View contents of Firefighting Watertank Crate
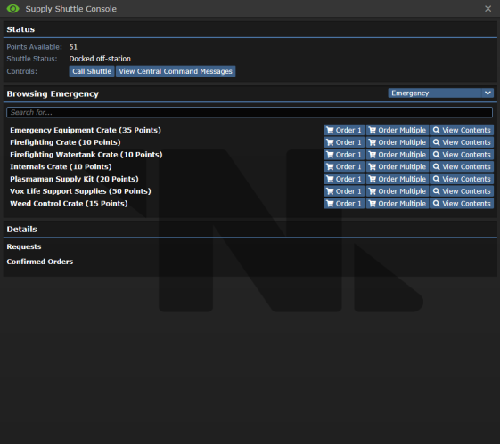The image size is (500, 444). click(x=462, y=154)
